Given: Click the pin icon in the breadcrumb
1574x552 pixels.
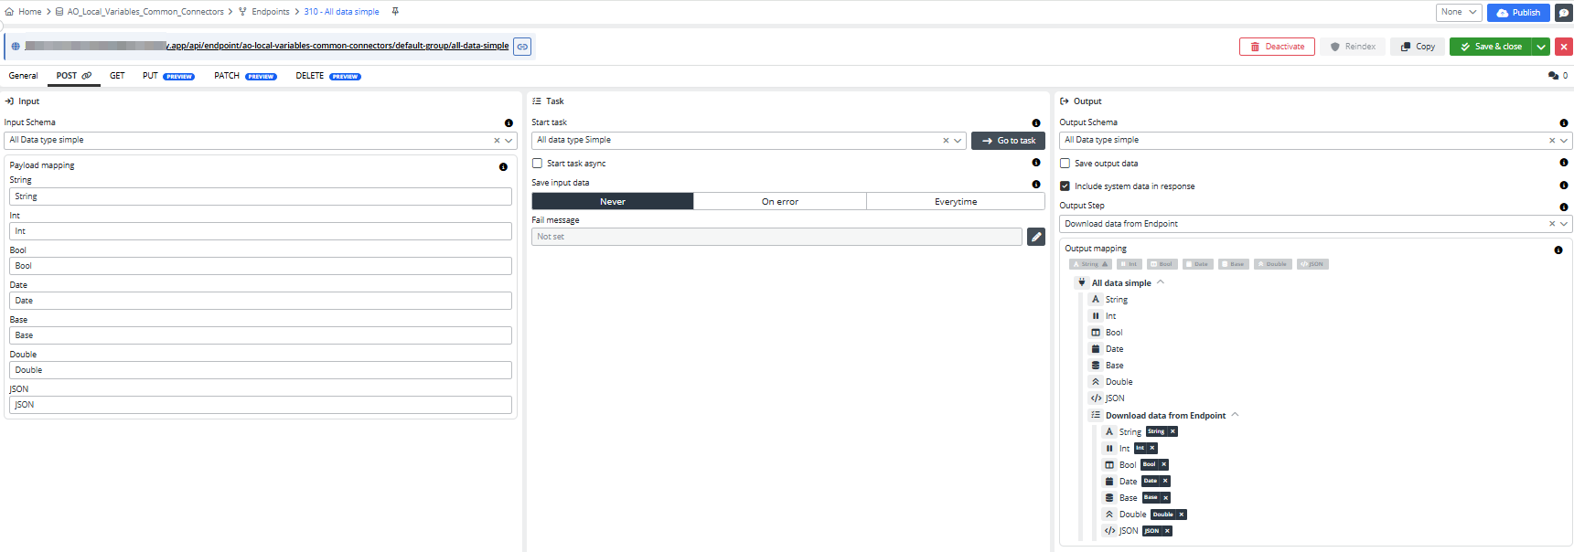Looking at the screenshot, I should [395, 12].
